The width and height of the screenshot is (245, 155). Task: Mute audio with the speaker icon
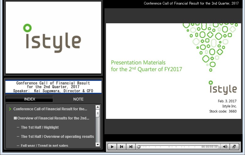tap(225, 147)
